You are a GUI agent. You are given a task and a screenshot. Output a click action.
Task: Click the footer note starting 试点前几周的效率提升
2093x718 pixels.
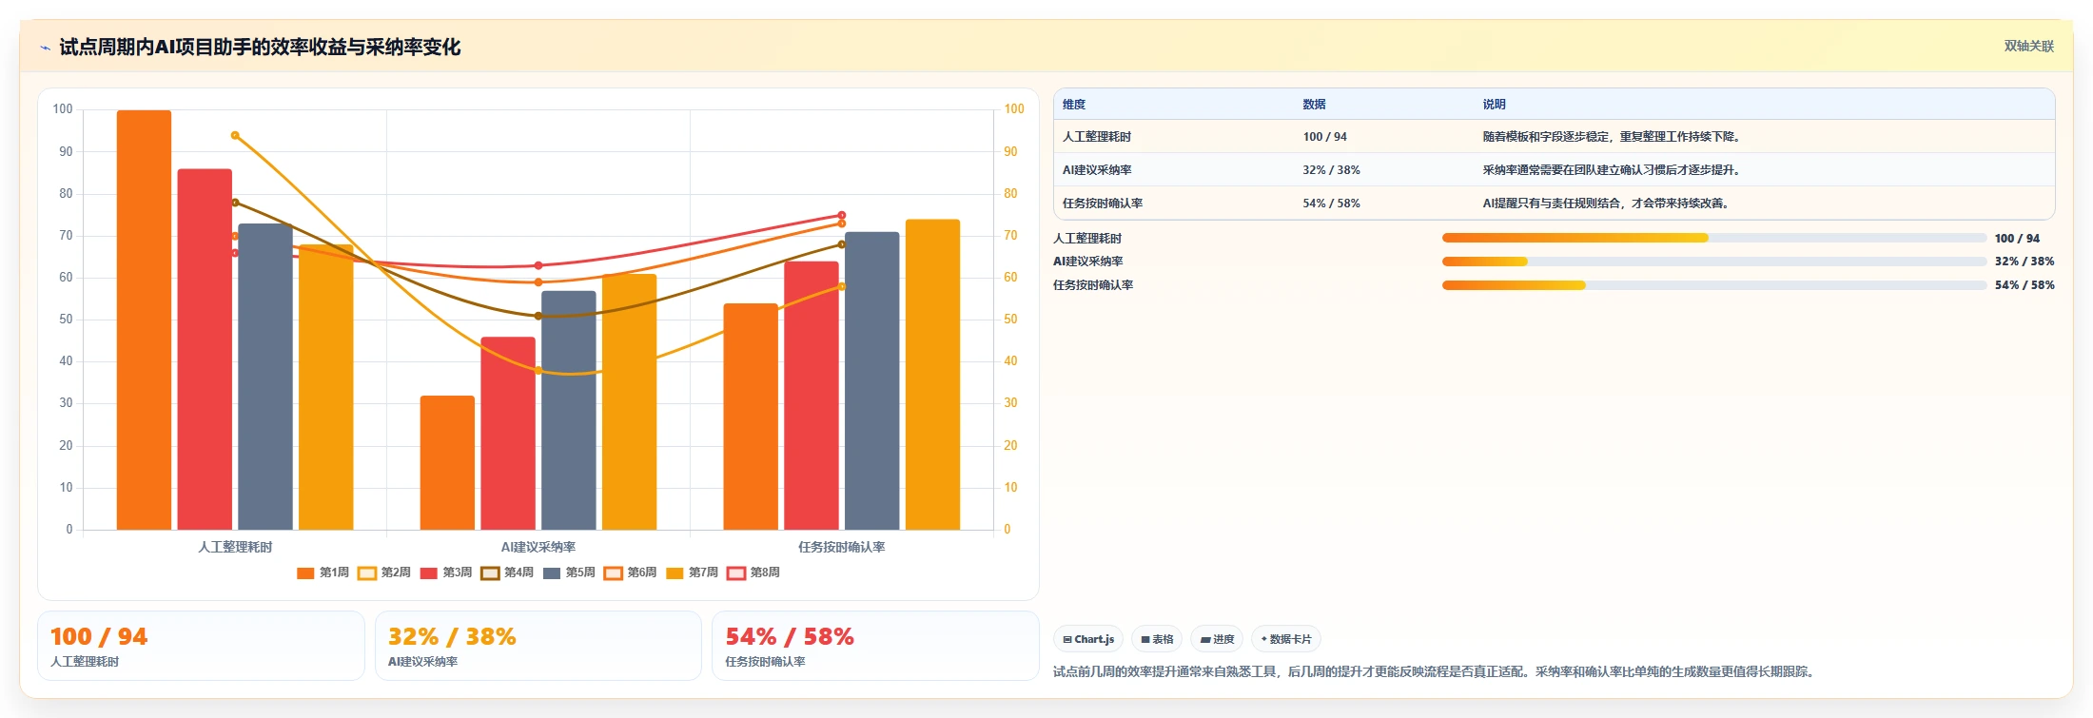coord(1437,671)
